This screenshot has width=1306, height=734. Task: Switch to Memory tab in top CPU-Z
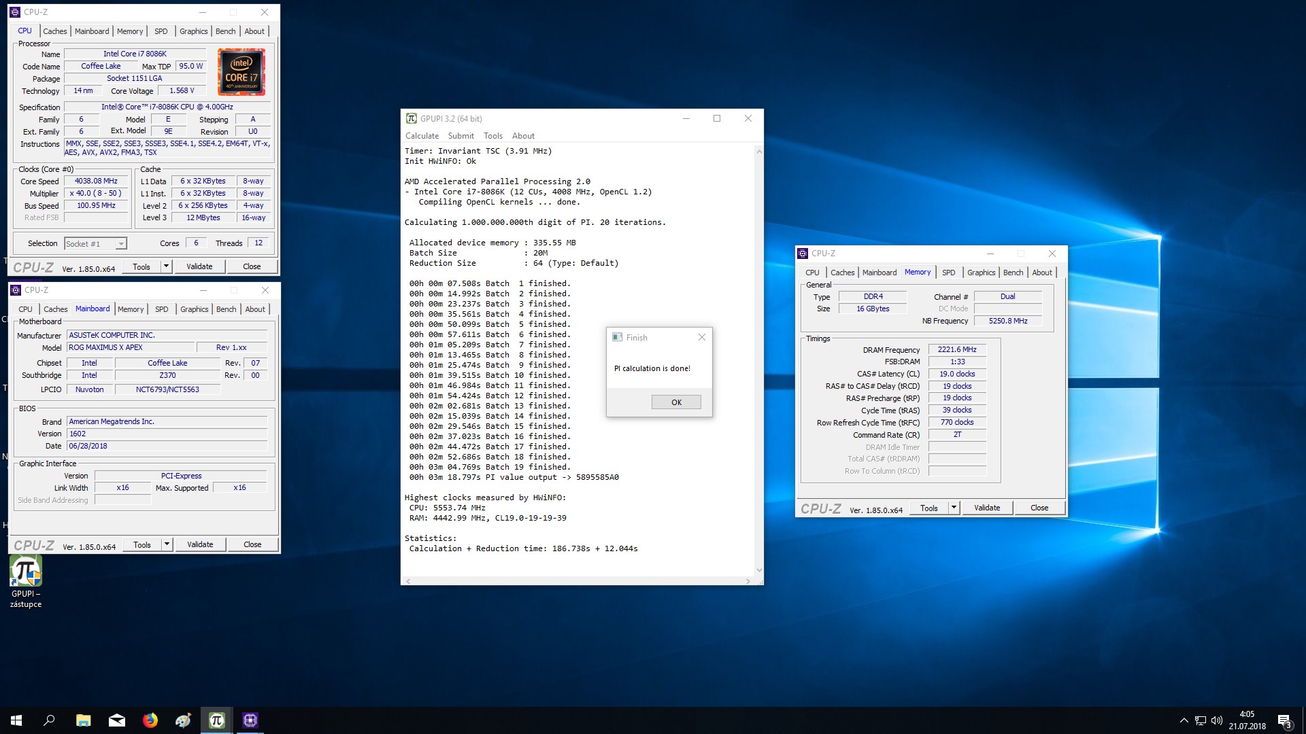tap(130, 31)
